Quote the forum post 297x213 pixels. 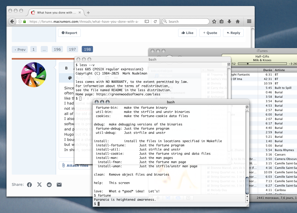point(210,33)
